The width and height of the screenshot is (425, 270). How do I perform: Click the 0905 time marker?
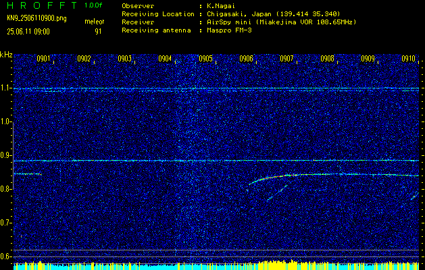point(205,59)
